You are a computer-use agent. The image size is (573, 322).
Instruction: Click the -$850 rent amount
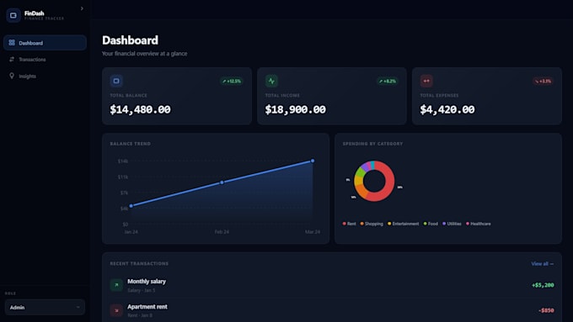tap(546, 310)
